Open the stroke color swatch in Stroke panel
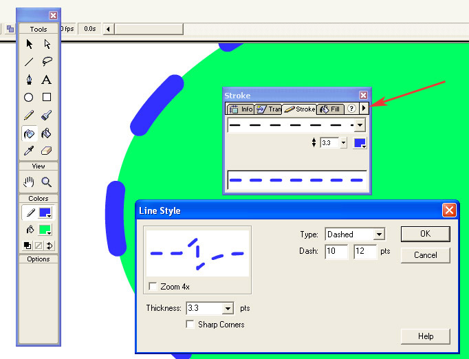The height and width of the screenshot is (359, 469). [x=360, y=143]
